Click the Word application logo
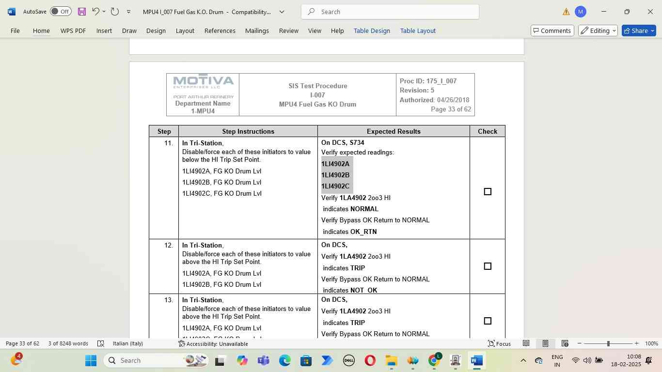This screenshot has height=372, width=662. pyautogui.click(x=12, y=12)
